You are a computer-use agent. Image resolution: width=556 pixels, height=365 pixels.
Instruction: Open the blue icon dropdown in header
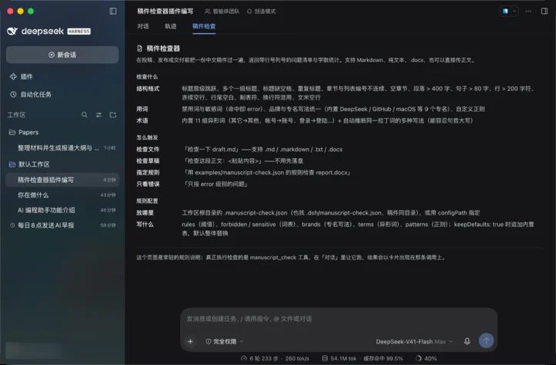pyautogui.click(x=509, y=12)
